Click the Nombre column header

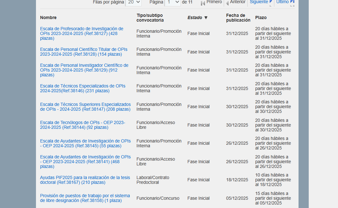coord(48,18)
